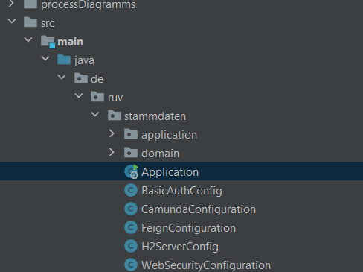Select the Application class file
This screenshot has height=272, width=363.
pyautogui.click(x=170, y=172)
